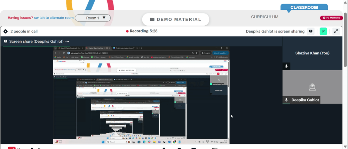
Task: Click the Shaziya Khan (You) video tile
Action: pos(312,53)
